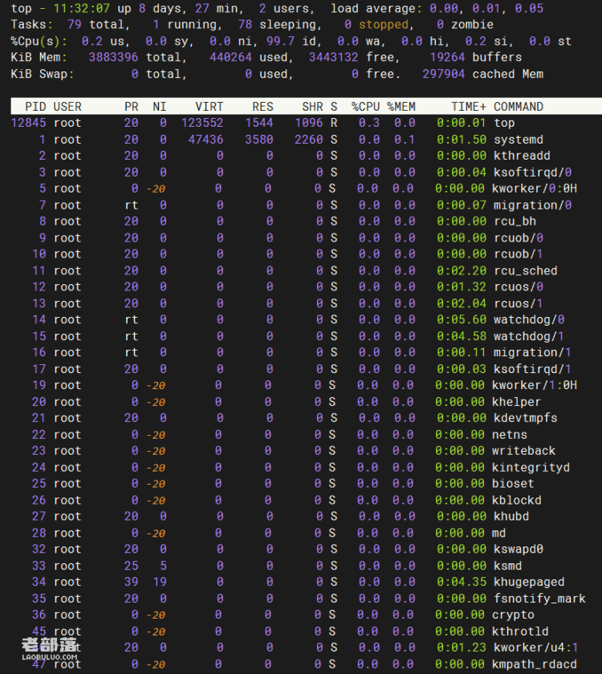This screenshot has height=674, width=602.
Task: Click the kworker/1:0H process name
Action: click(x=534, y=385)
